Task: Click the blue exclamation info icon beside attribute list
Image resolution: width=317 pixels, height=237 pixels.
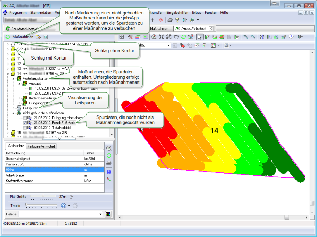Action: (109, 172)
